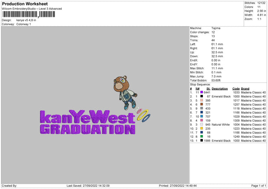
Task: Select the peach swatch with 395 stitches
Action: click(202, 100)
